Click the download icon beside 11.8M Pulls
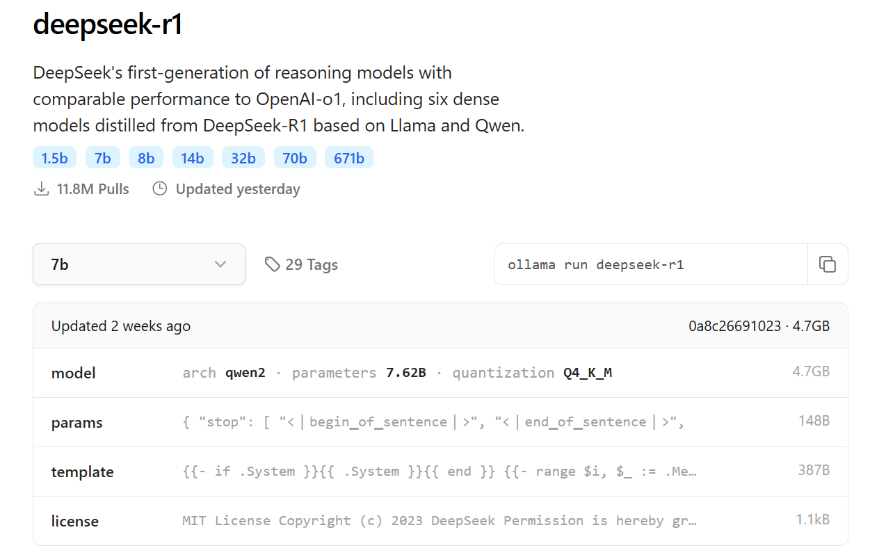This screenshot has width=870, height=555. pyautogui.click(x=42, y=188)
